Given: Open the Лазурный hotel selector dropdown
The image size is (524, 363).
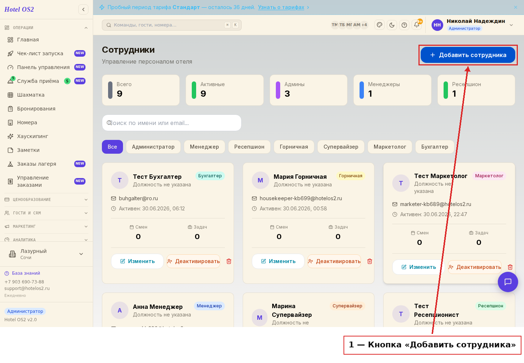Looking at the screenshot, I should (x=47, y=254).
